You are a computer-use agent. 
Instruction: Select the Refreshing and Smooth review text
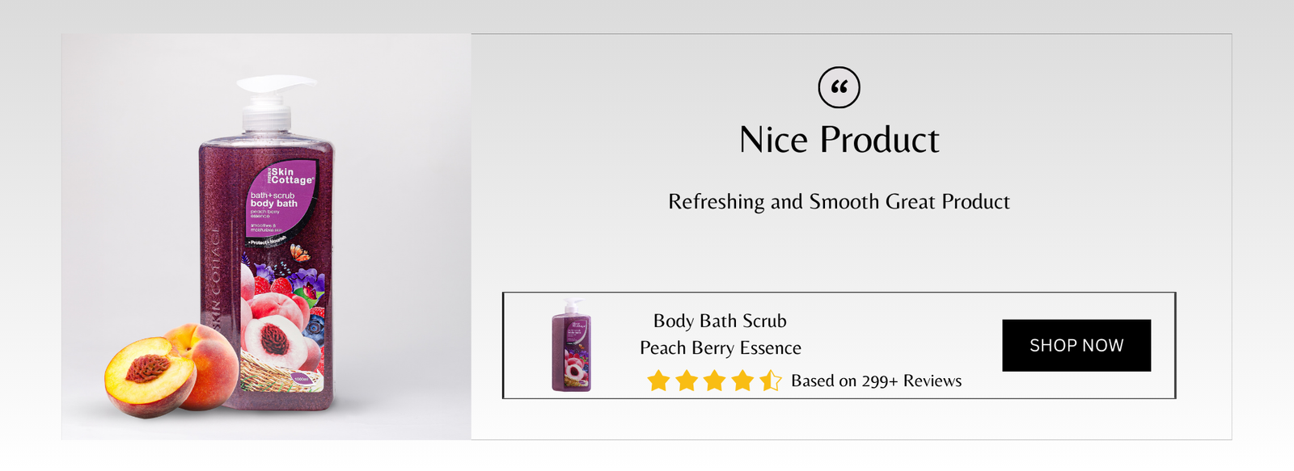(x=839, y=202)
